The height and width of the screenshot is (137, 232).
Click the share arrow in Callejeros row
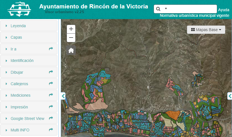pyautogui.click(x=51, y=83)
